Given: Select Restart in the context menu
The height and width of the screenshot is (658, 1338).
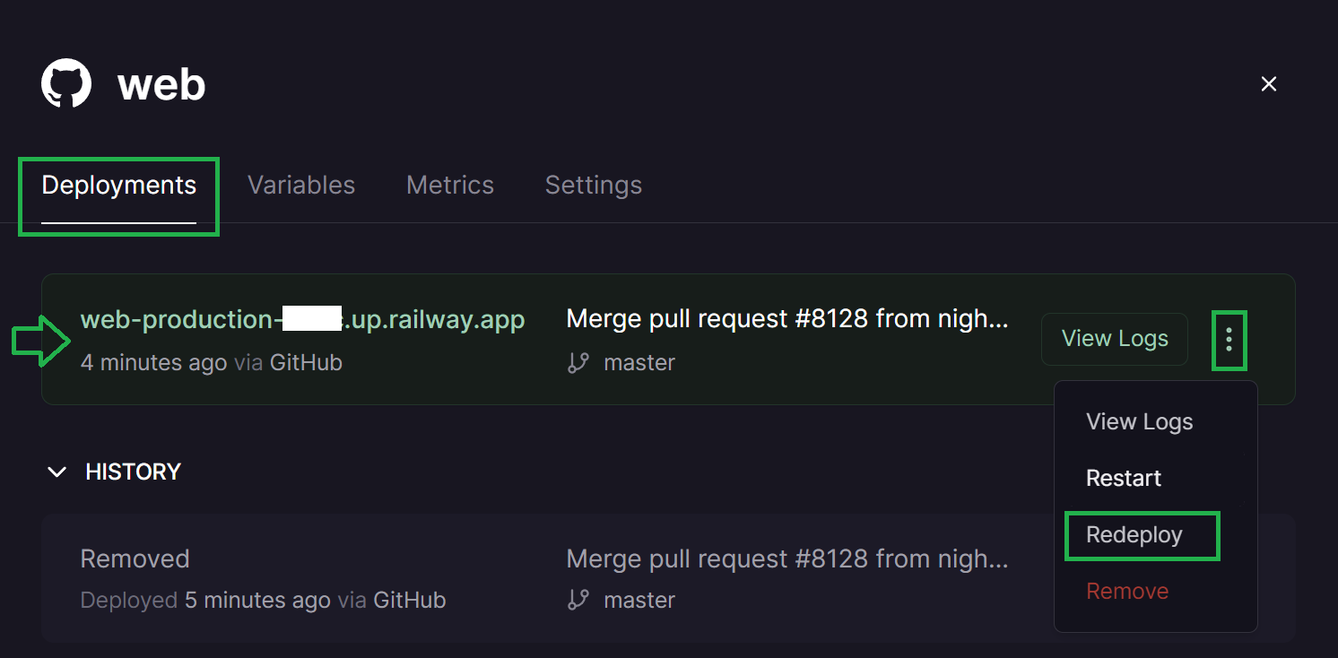Looking at the screenshot, I should pos(1124,479).
